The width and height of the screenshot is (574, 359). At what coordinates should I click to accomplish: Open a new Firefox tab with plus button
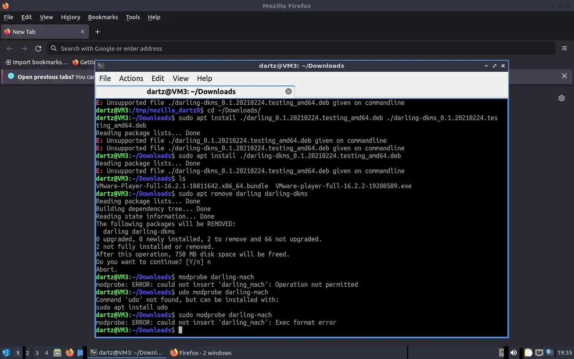coord(97,32)
